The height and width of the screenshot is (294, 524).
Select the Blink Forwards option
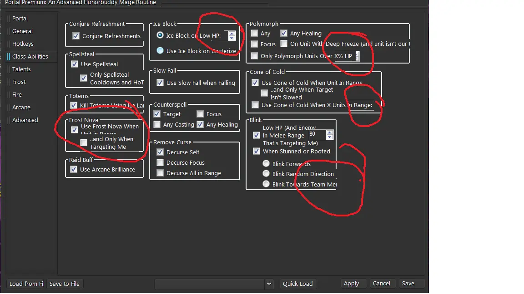click(x=266, y=164)
